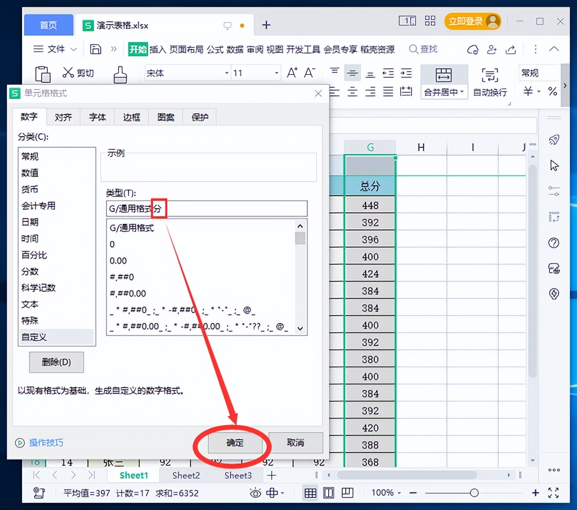Toggle the normal grid view in status bar

(310, 492)
